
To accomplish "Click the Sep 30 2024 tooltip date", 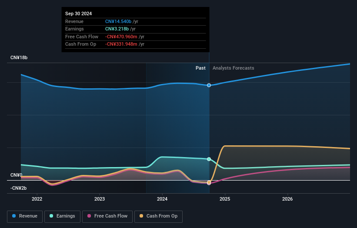I will [x=79, y=13].
